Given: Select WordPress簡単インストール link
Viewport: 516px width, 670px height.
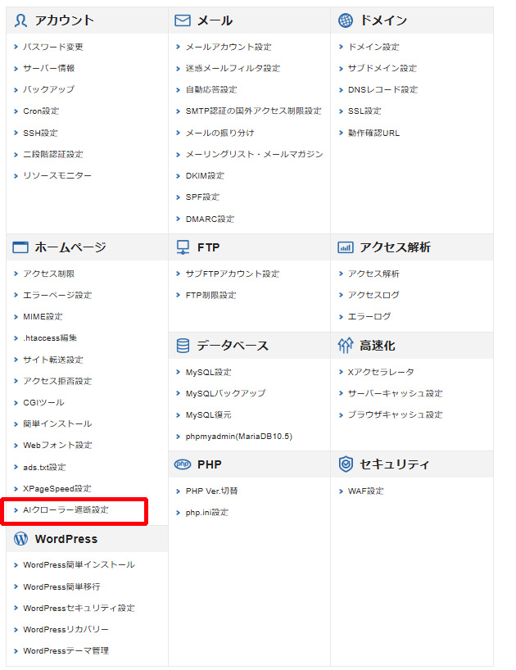Looking at the screenshot, I should (79, 564).
